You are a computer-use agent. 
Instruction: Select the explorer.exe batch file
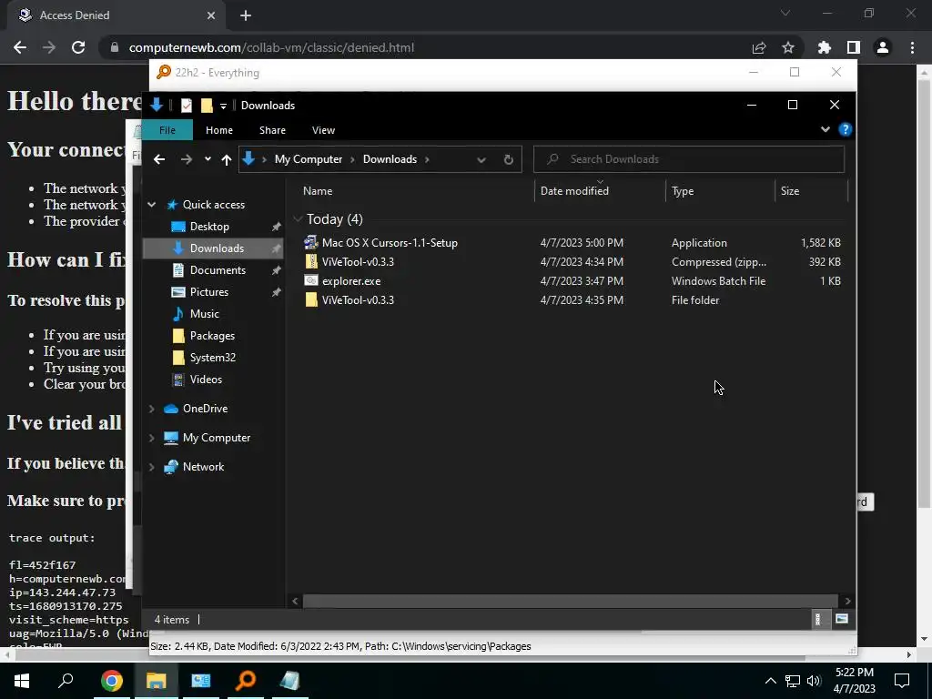tap(350, 281)
